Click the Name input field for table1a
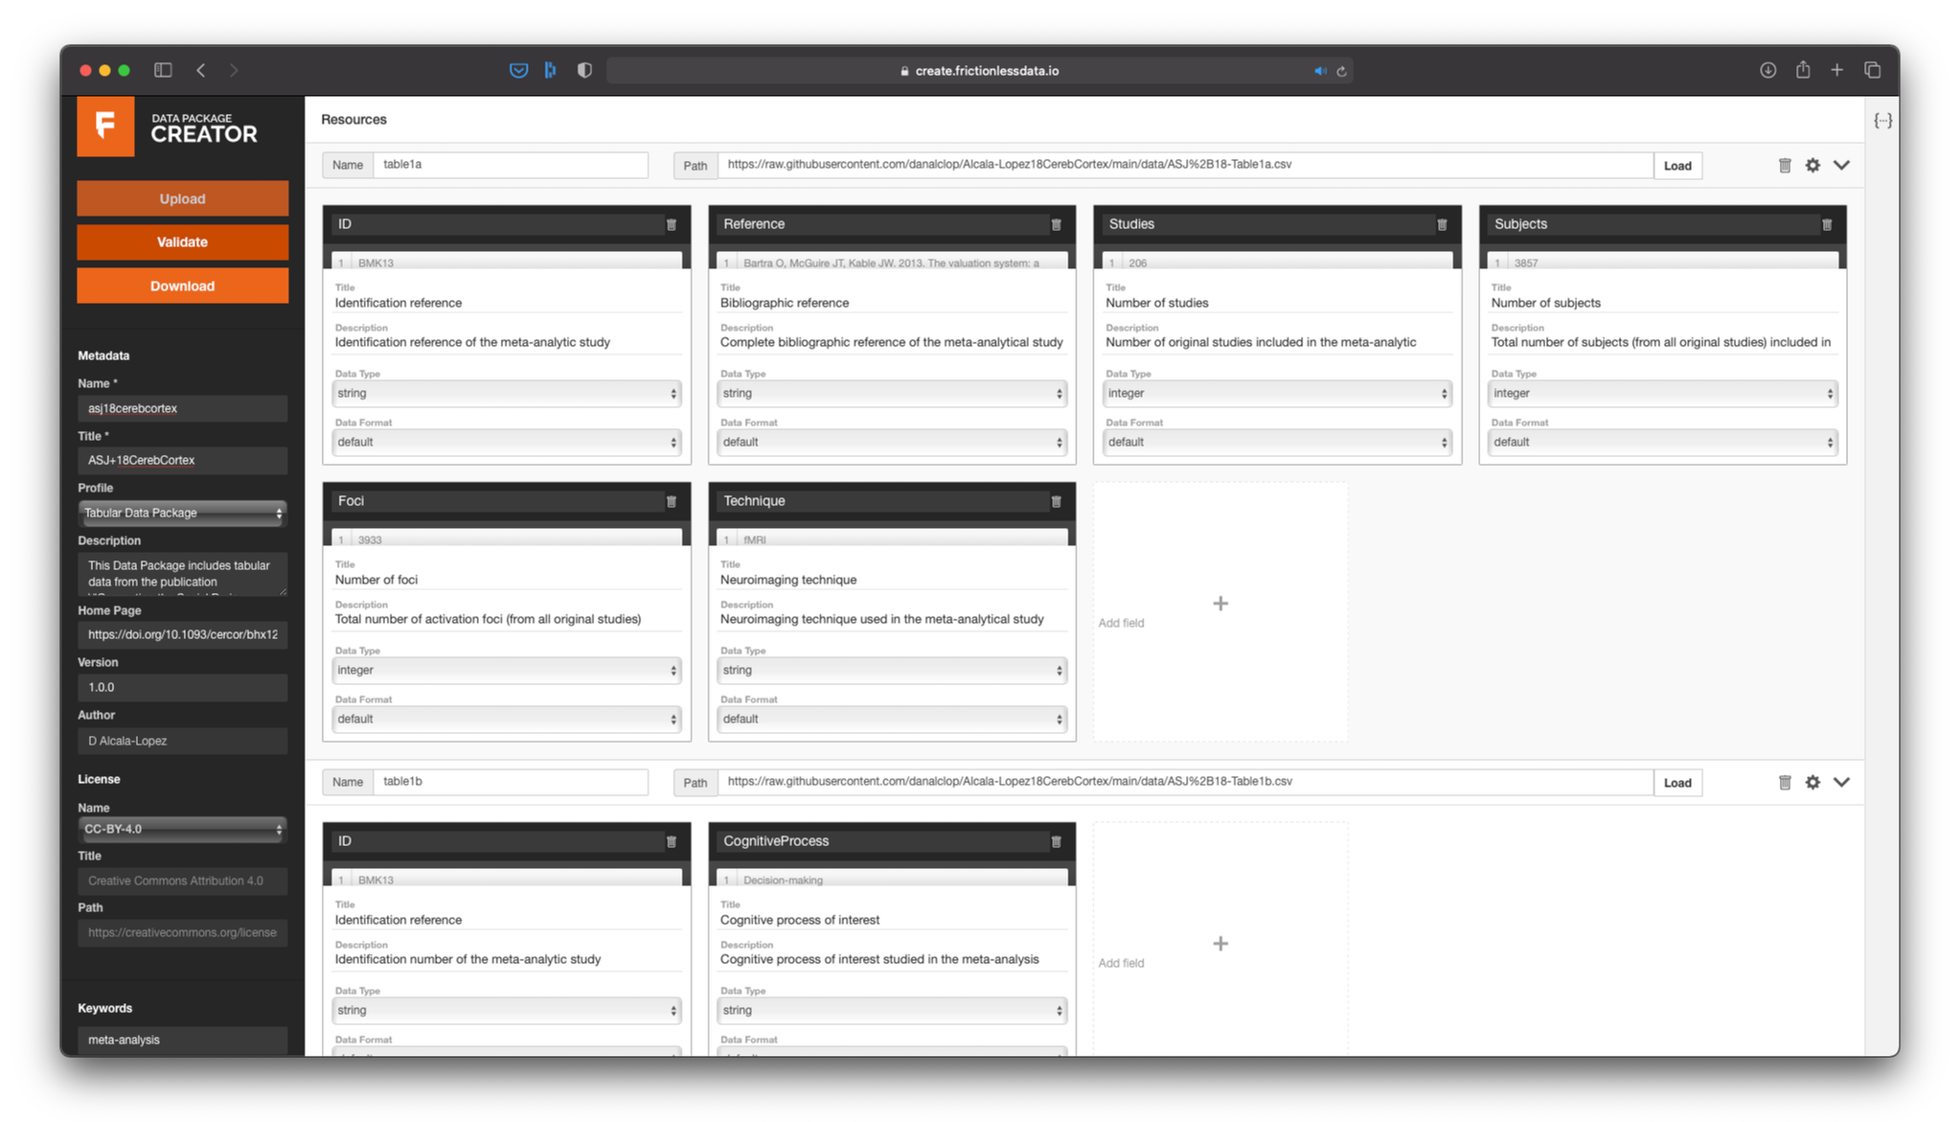 point(511,165)
